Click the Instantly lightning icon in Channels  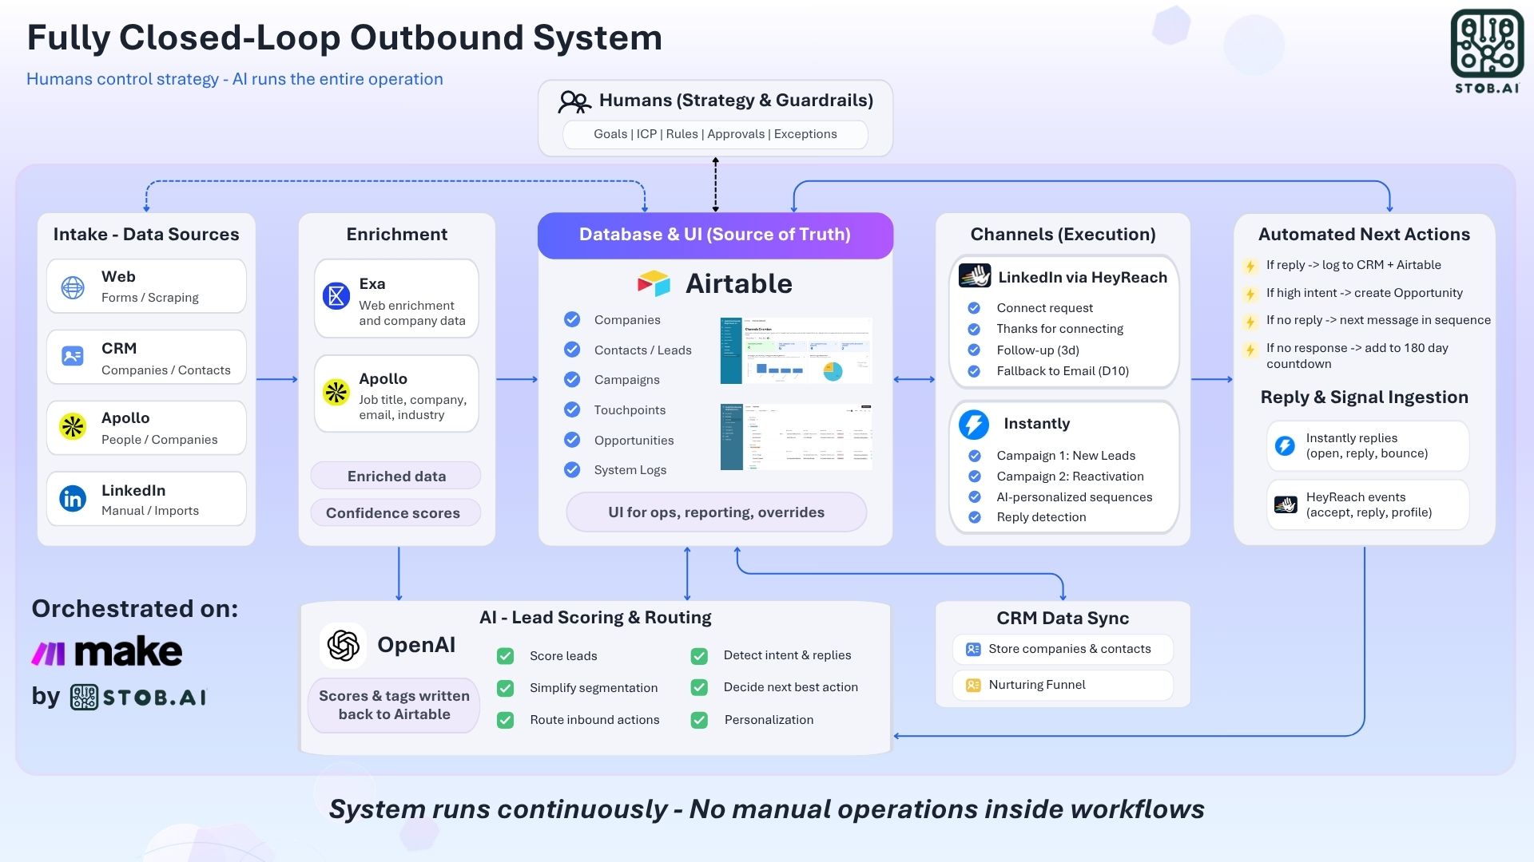tap(974, 424)
